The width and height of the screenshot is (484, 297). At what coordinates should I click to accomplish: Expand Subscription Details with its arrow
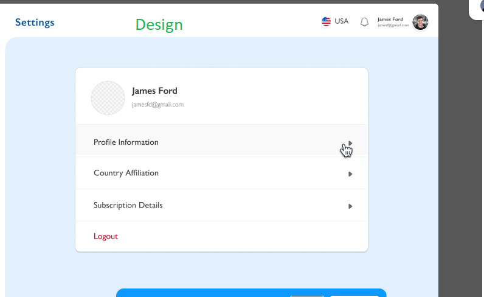pos(350,206)
